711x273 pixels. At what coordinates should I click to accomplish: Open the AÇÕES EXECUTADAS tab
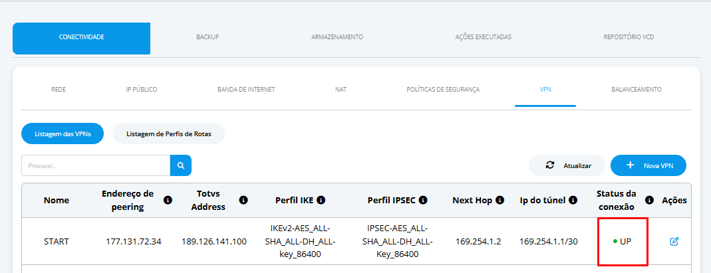483,37
